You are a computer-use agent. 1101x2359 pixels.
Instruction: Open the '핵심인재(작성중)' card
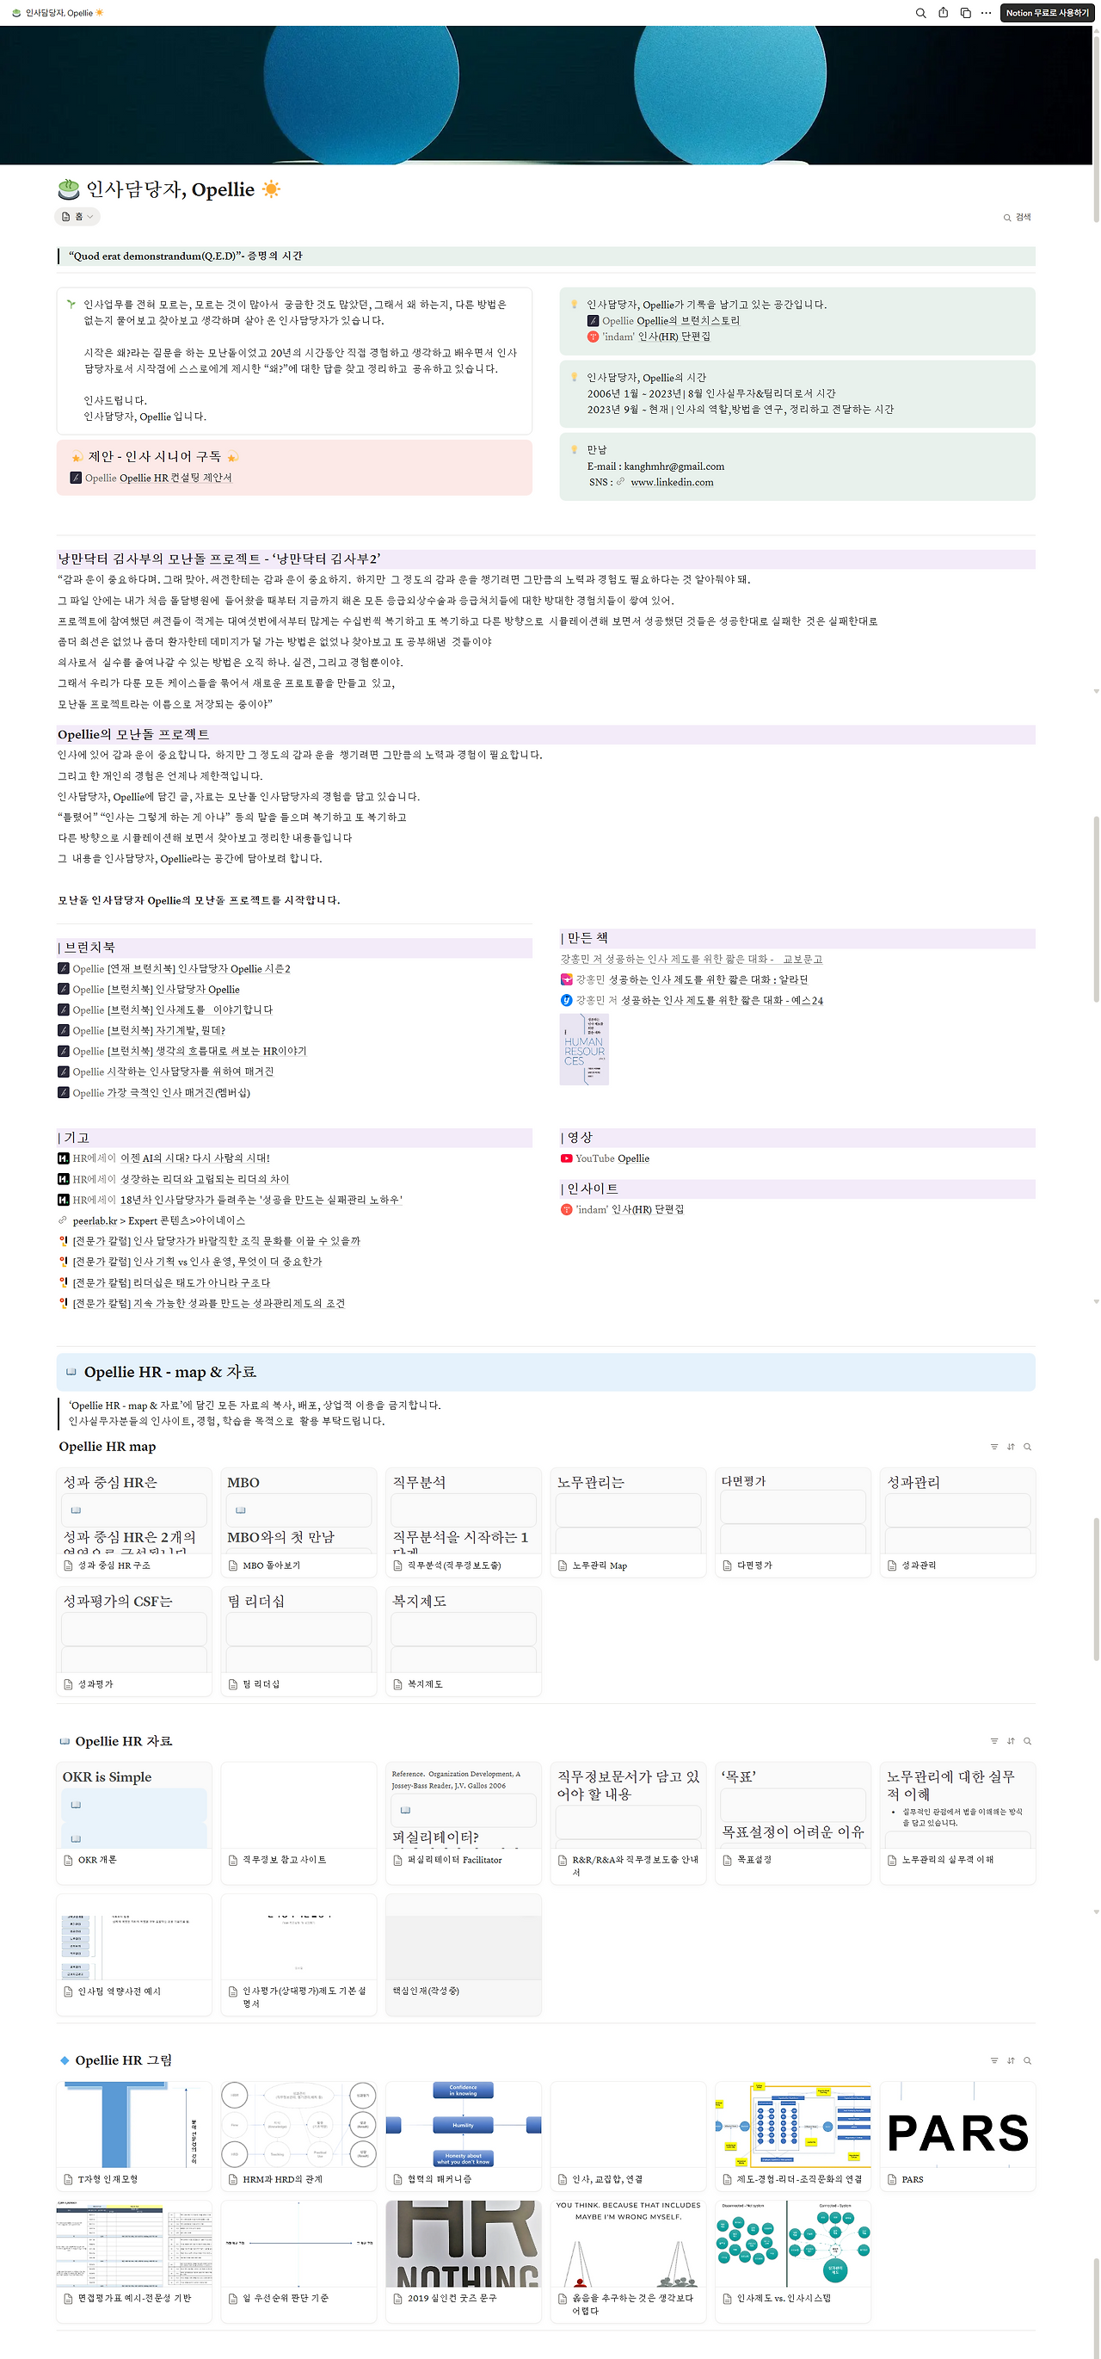[463, 1955]
